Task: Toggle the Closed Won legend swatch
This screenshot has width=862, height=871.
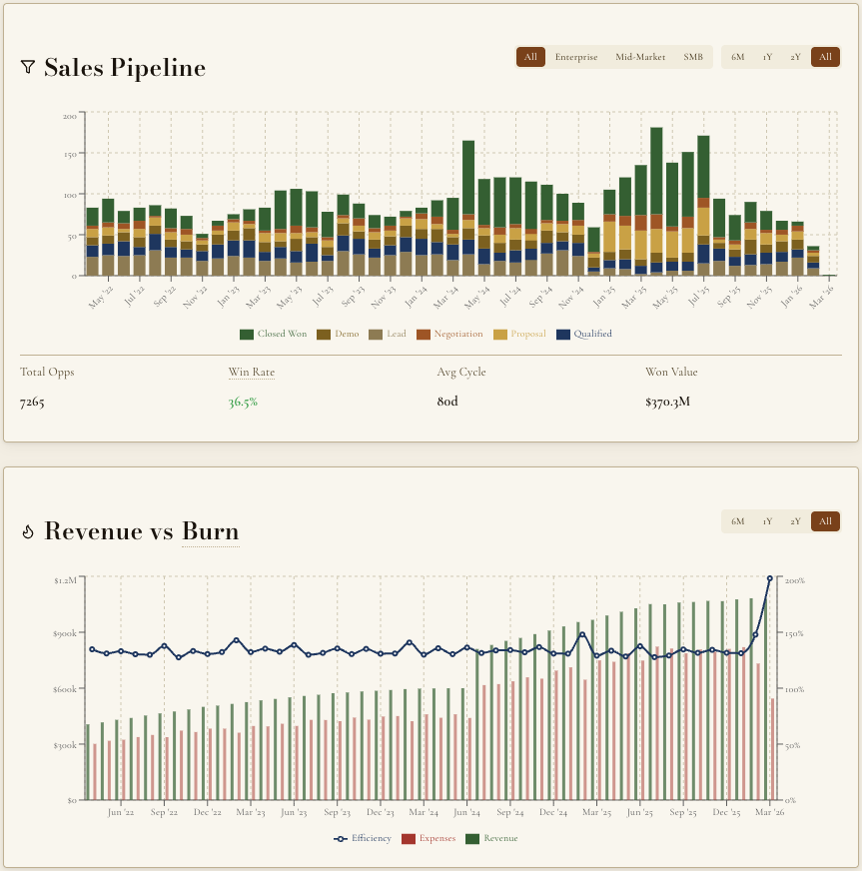Action: click(247, 334)
